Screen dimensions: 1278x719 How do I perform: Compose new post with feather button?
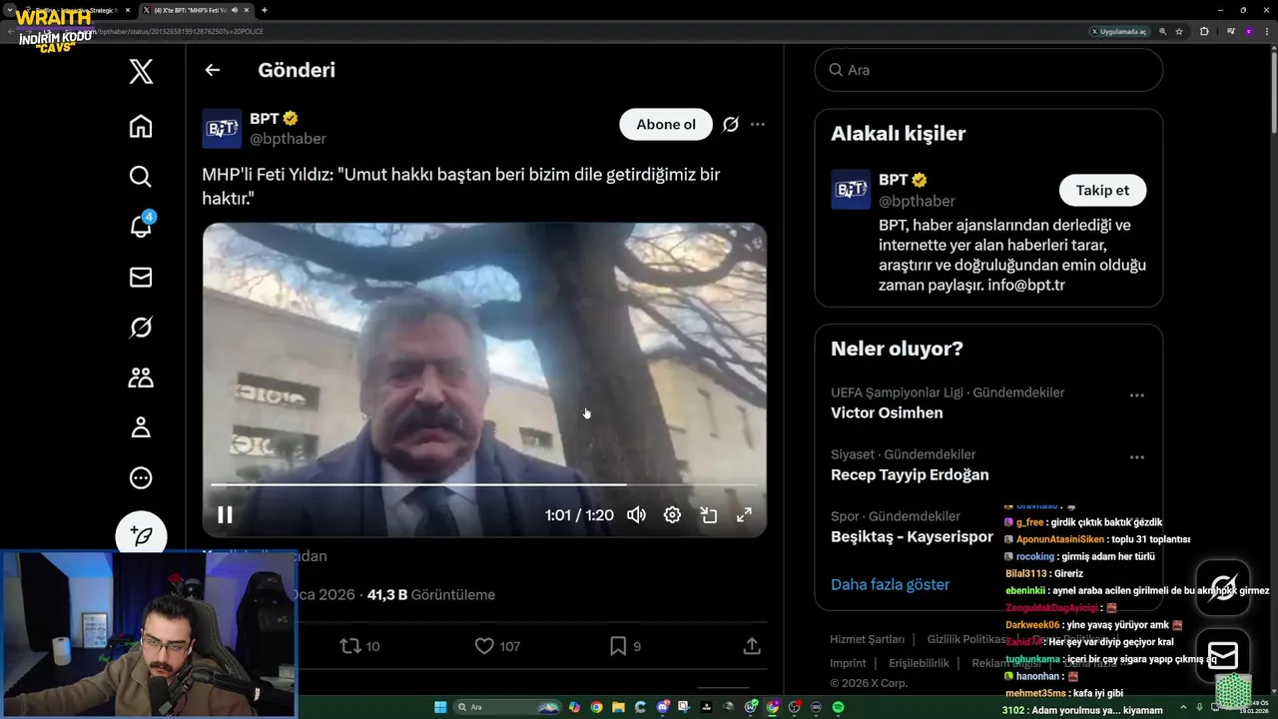[141, 536]
